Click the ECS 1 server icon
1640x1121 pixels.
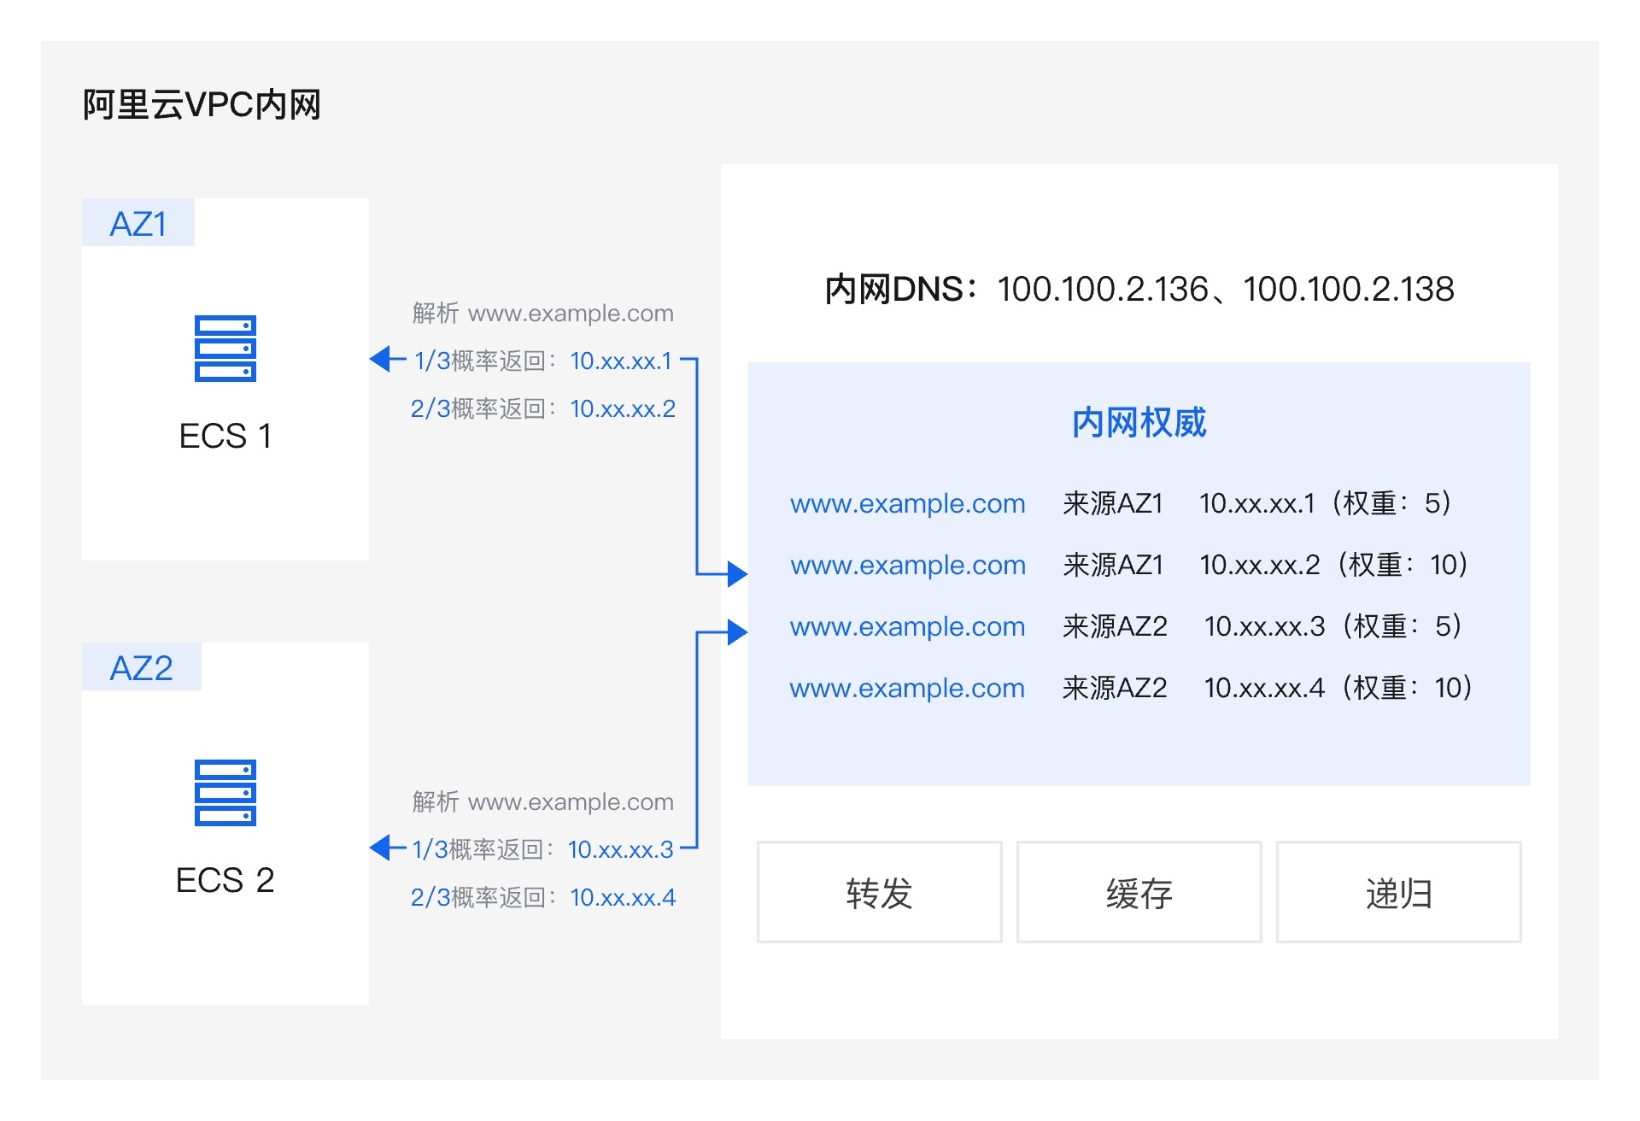(x=225, y=348)
